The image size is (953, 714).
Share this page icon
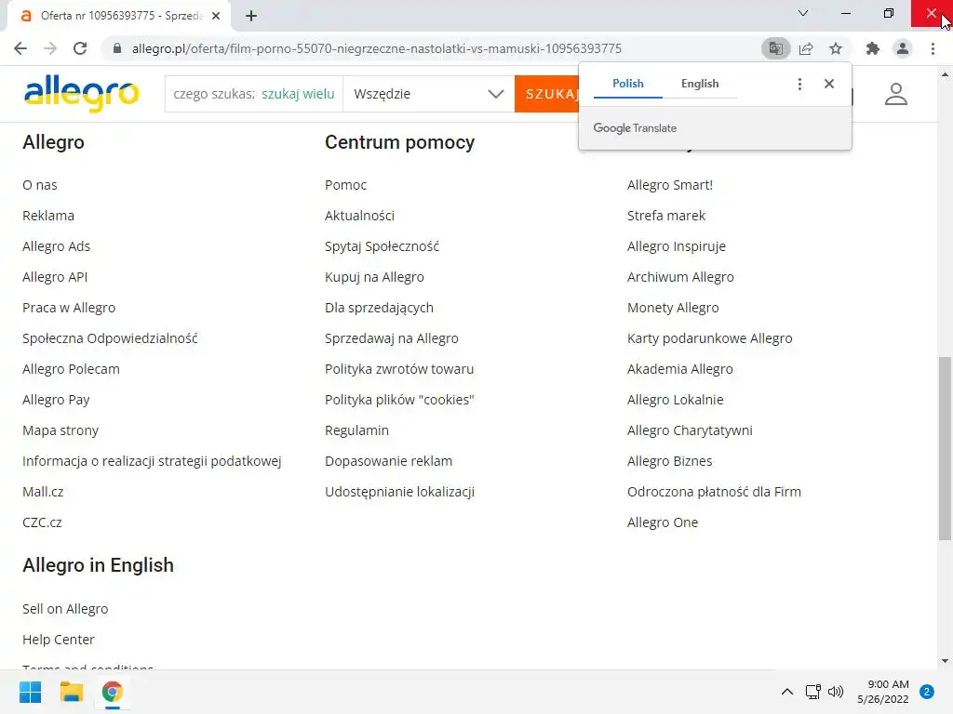pos(806,48)
